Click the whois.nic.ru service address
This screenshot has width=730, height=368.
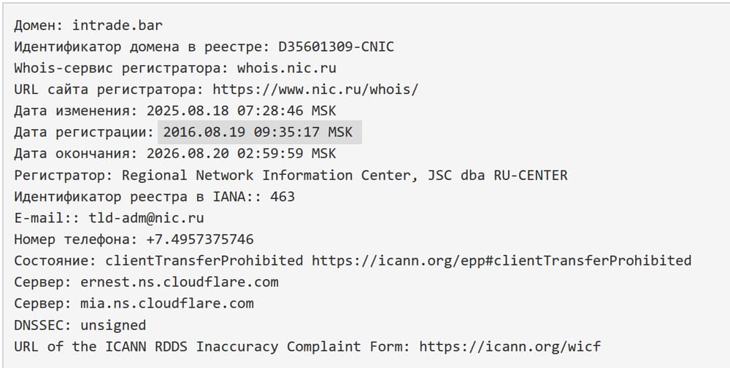pos(287,68)
